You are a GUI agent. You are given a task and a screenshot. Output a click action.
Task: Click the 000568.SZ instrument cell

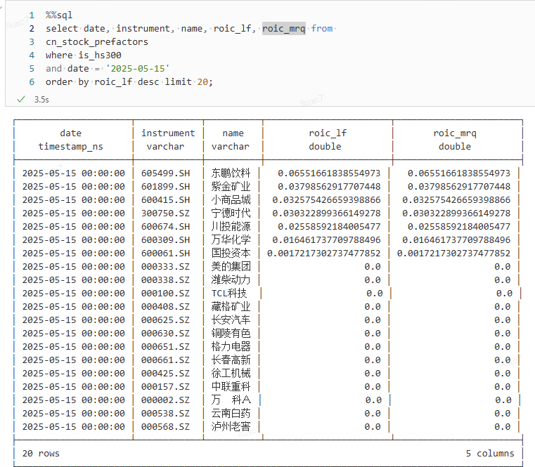165,426
